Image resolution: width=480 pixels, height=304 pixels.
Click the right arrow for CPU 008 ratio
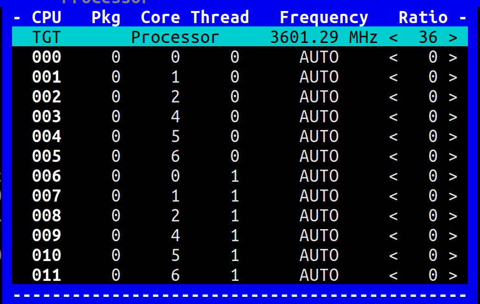pos(453,216)
